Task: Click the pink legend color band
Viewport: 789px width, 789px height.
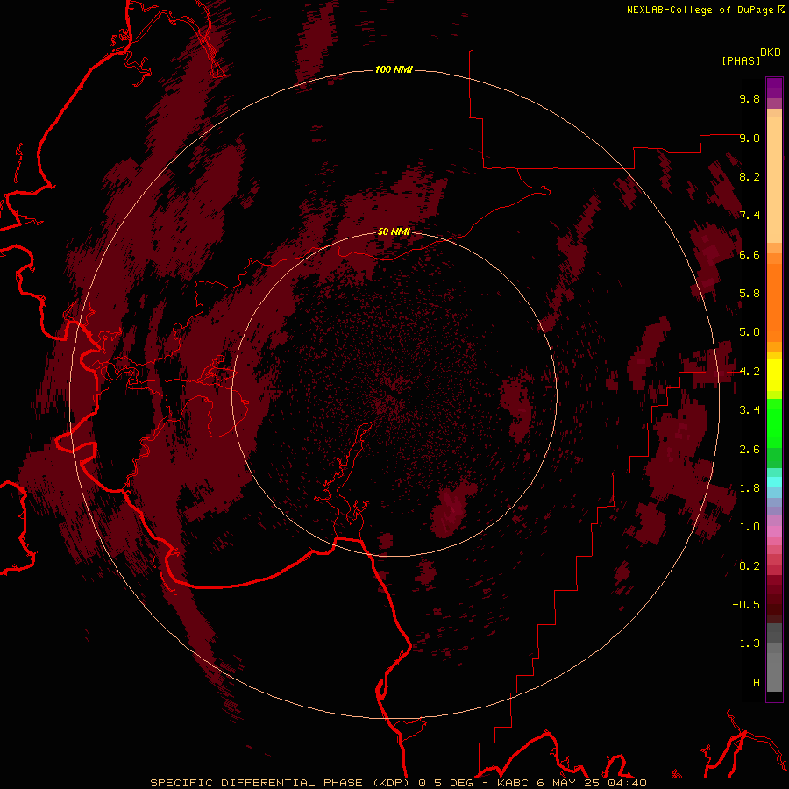Action: pos(774,531)
